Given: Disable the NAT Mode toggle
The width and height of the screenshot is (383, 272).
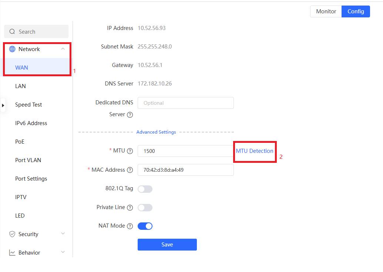Looking at the screenshot, I should (x=145, y=226).
